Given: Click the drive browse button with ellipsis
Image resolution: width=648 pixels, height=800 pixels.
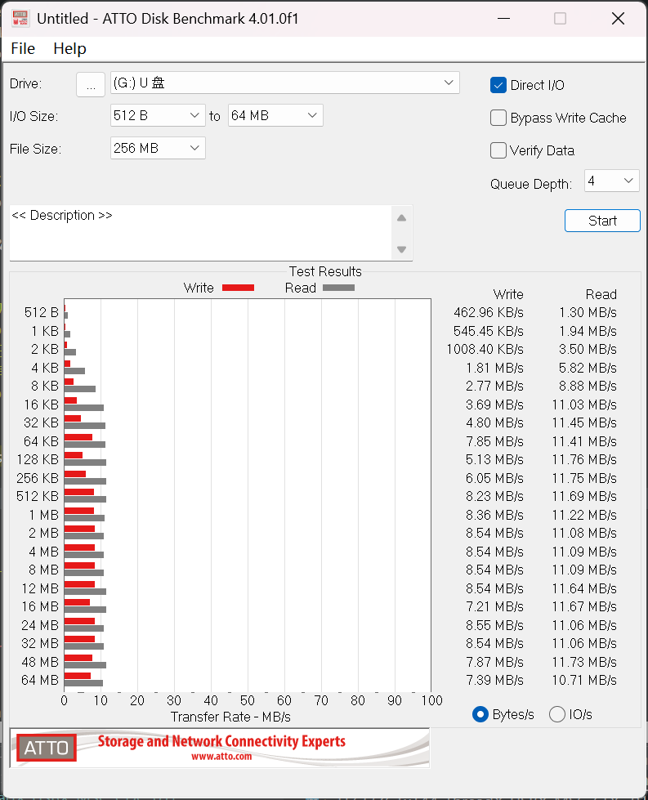Looking at the screenshot, I should tap(91, 84).
